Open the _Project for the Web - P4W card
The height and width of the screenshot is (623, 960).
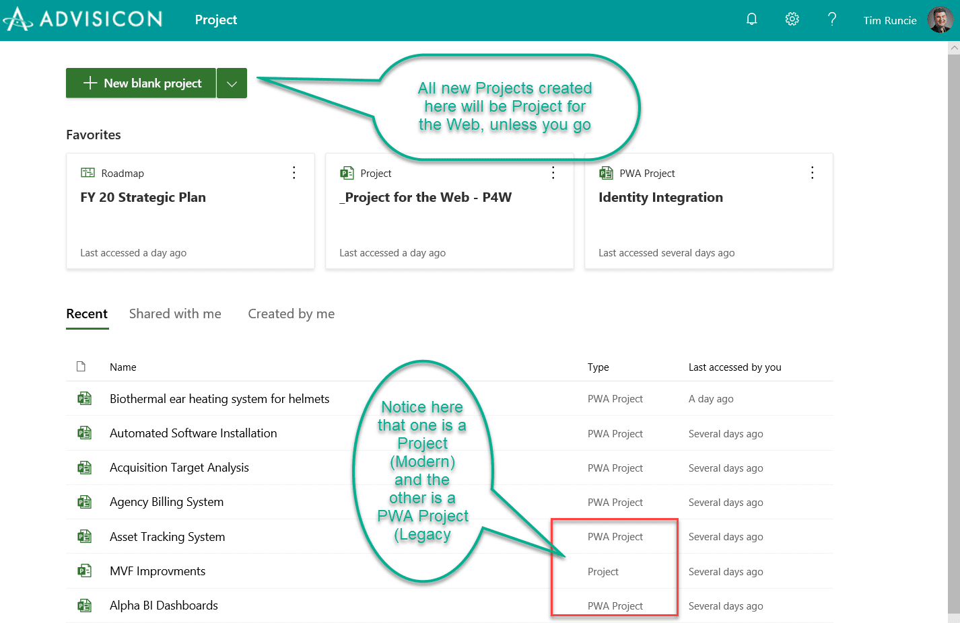[450, 211]
